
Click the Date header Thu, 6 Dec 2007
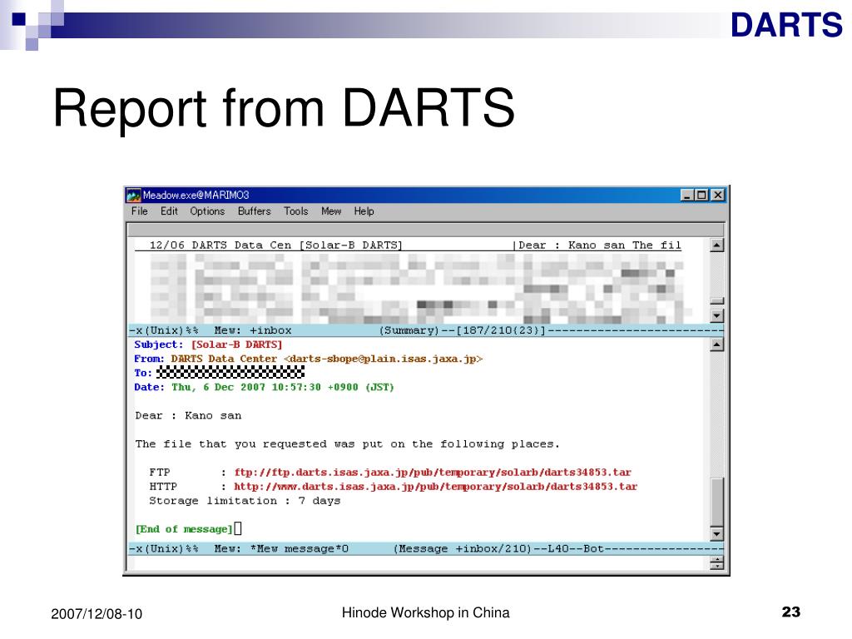point(264,387)
